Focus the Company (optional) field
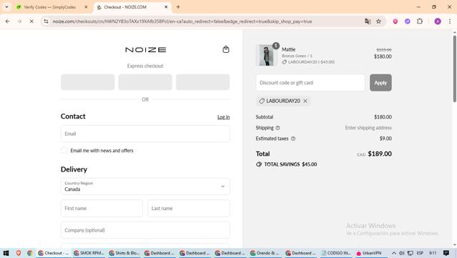Viewport: 457px width, 258px height. click(x=145, y=230)
